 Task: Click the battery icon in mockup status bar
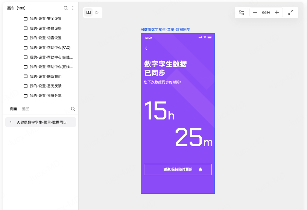pyautogui.click(x=210, y=37)
